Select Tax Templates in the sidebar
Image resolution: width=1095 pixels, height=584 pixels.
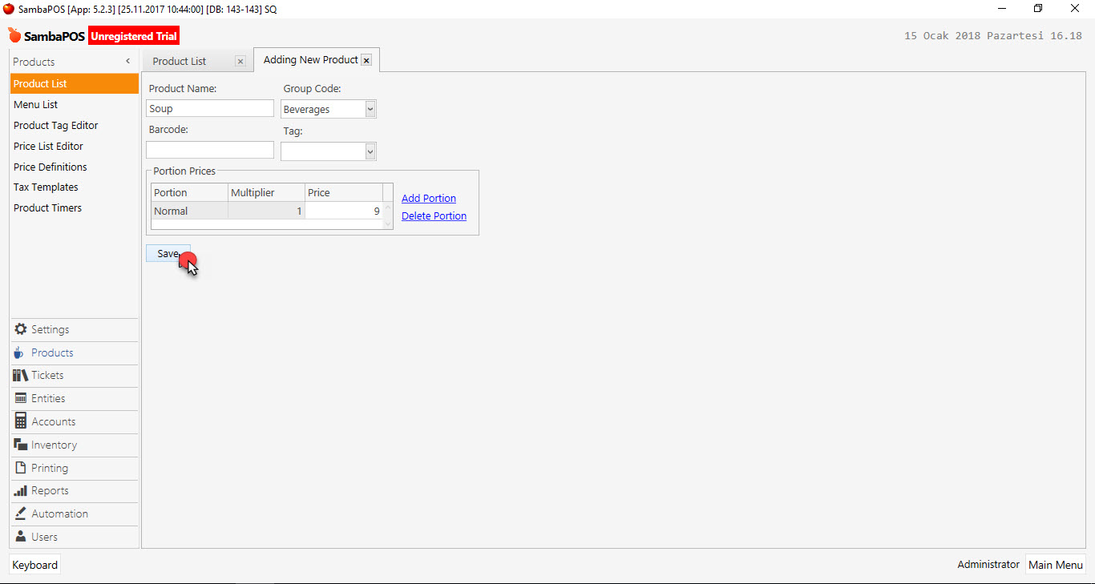46,187
